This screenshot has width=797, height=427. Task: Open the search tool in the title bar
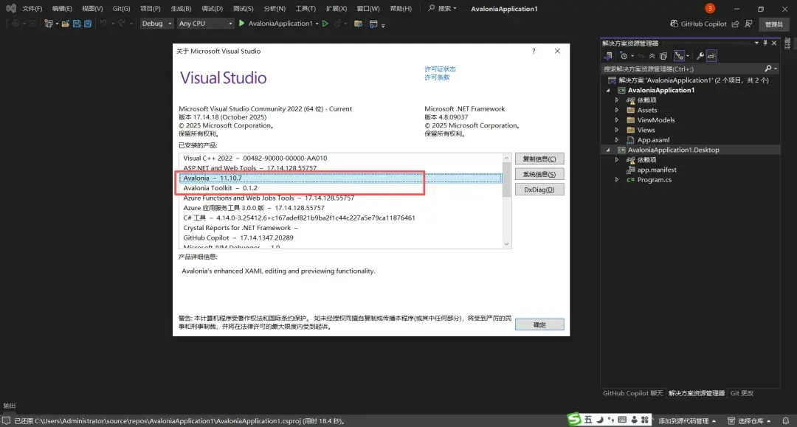(442, 10)
